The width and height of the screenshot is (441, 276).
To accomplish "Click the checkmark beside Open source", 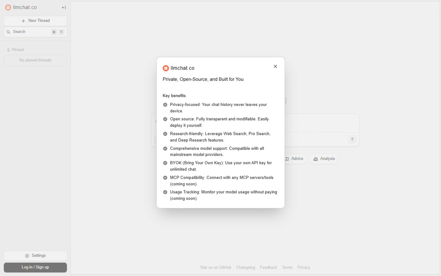I will click(x=165, y=119).
